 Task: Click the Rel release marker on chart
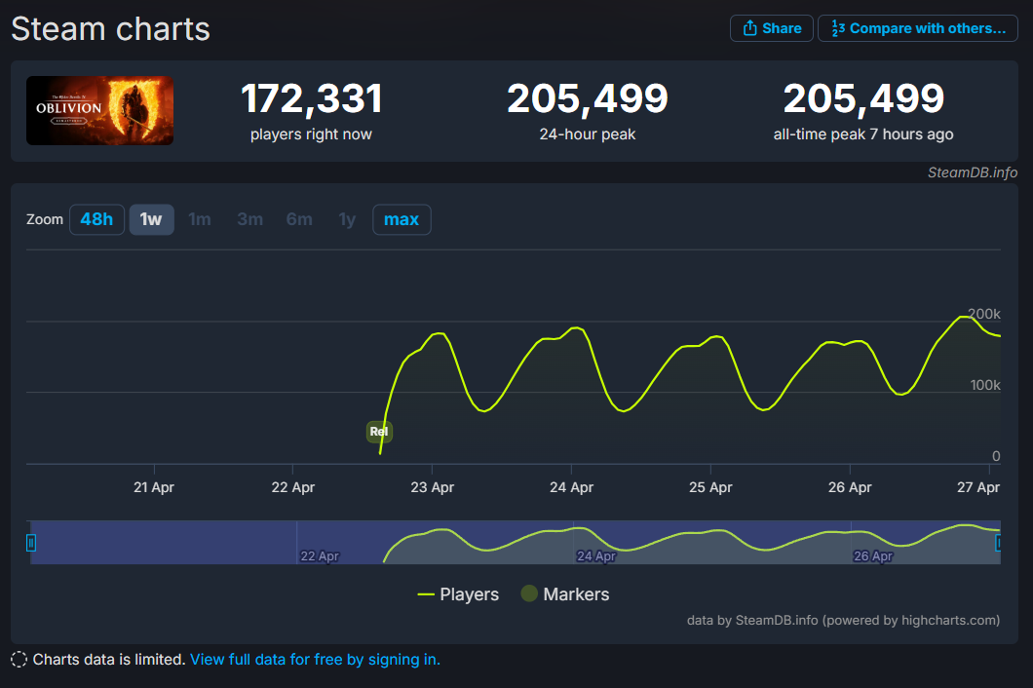(x=379, y=432)
